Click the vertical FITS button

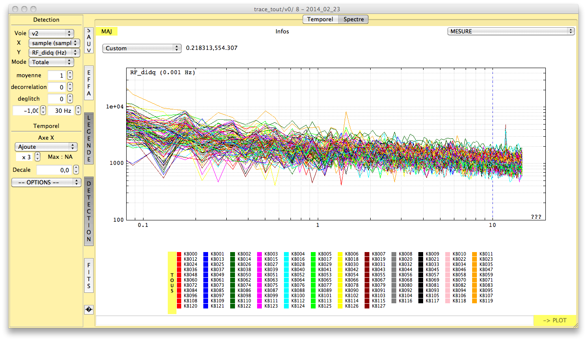(x=88, y=275)
